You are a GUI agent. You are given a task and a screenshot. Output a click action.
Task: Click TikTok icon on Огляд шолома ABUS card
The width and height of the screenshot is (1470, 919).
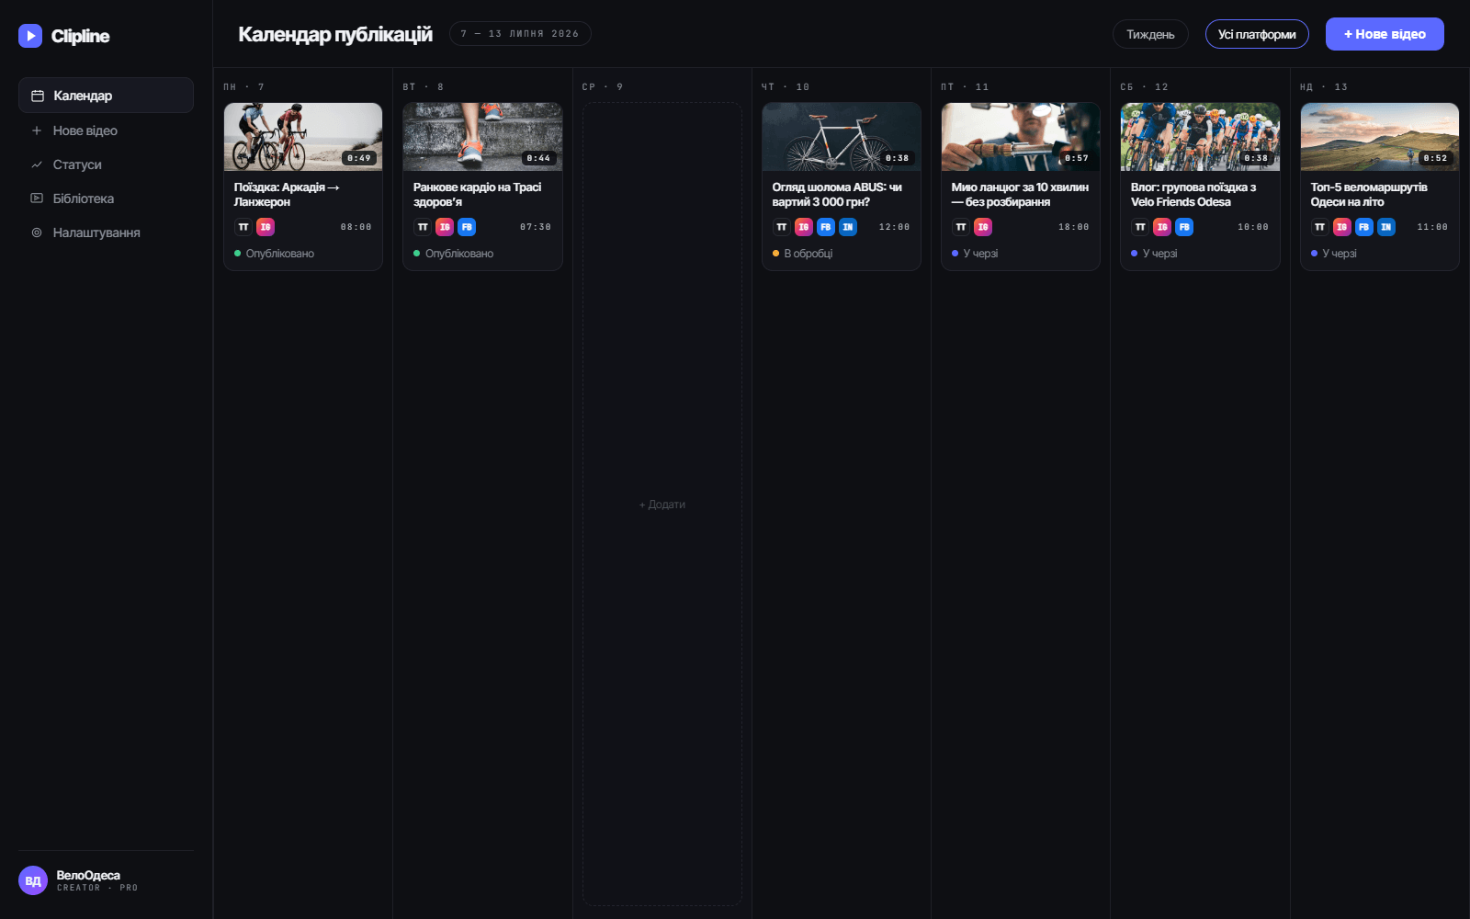(782, 227)
